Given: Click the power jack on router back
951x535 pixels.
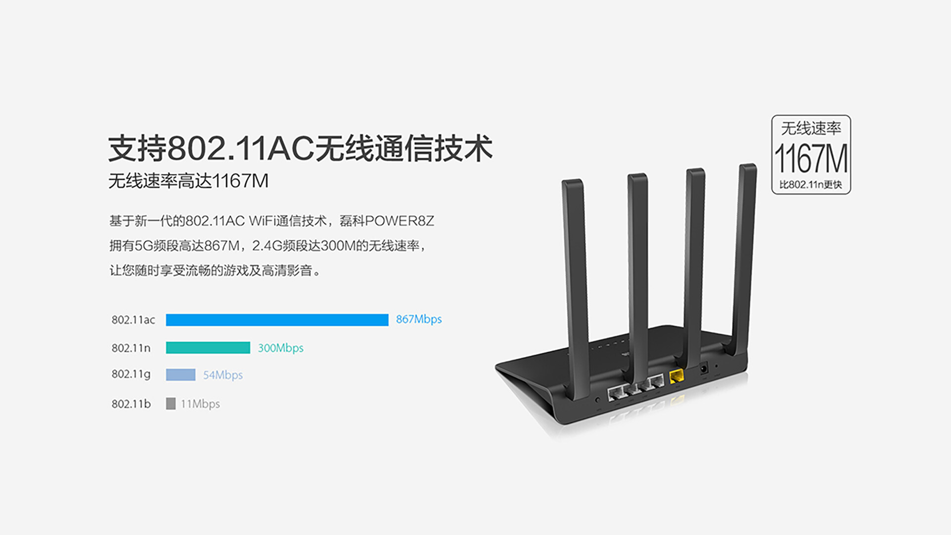Looking at the screenshot, I should pos(703,369).
